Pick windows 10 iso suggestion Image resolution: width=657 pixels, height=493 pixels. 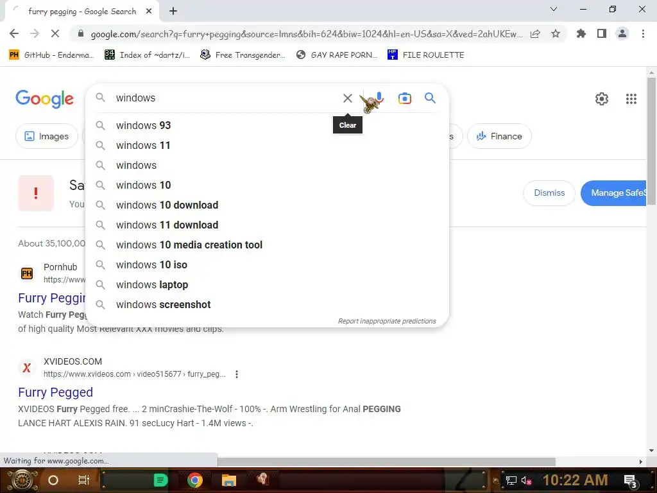(268, 265)
